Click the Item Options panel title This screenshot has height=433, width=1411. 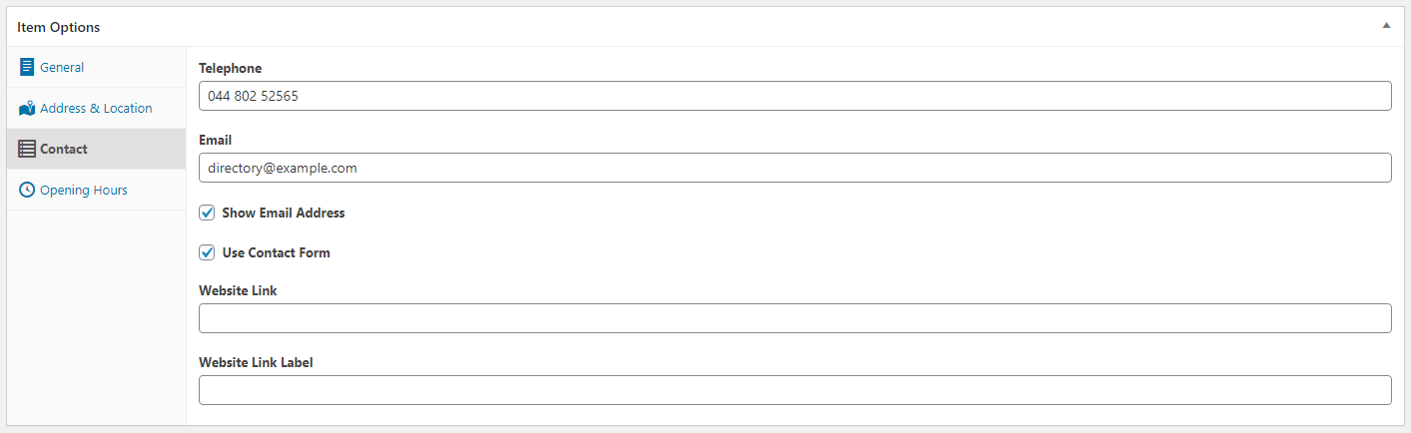tap(59, 27)
